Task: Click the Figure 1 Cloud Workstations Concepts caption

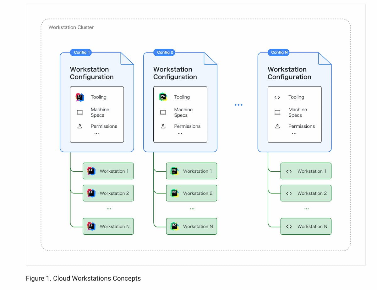Action: click(83, 278)
